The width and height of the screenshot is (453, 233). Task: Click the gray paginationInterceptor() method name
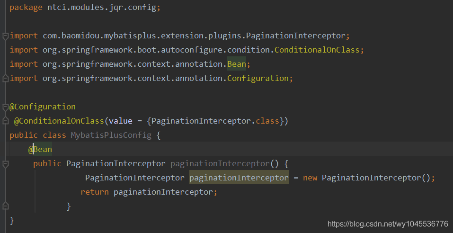point(220,164)
